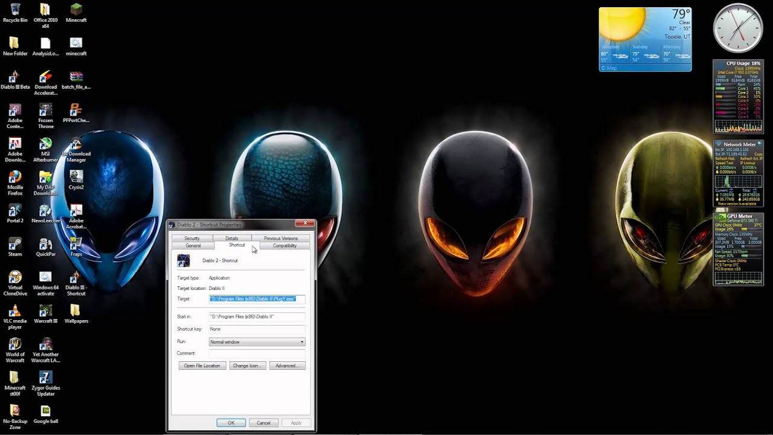This screenshot has width=773, height=435.
Task: Confirm properties with the OK button
Action: (x=231, y=423)
